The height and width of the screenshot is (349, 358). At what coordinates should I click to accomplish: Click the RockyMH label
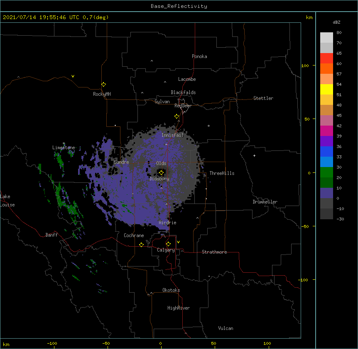tap(102, 94)
